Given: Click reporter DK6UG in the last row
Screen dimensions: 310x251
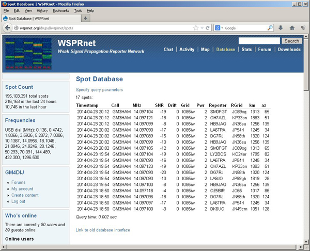Looking at the screenshot, I should point(217,209).
